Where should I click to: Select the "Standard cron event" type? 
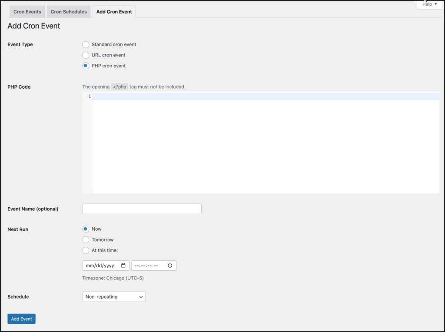pyautogui.click(x=86, y=44)
